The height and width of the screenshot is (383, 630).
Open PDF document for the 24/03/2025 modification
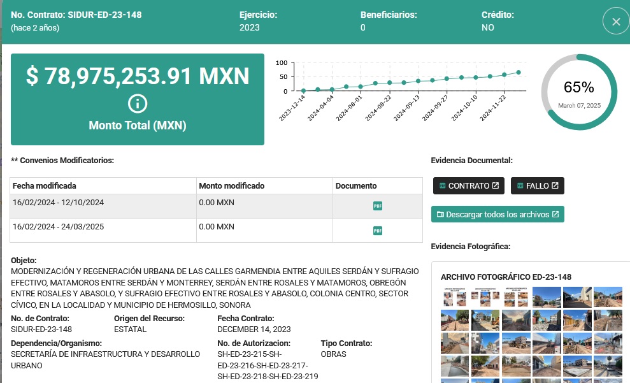pyautogui.click(x=377, y=231)
